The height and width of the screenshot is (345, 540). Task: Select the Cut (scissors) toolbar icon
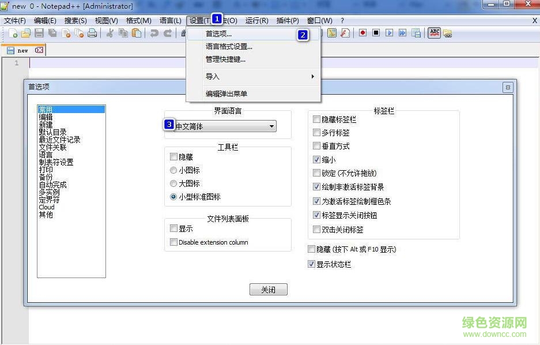(x=109, y=33)
